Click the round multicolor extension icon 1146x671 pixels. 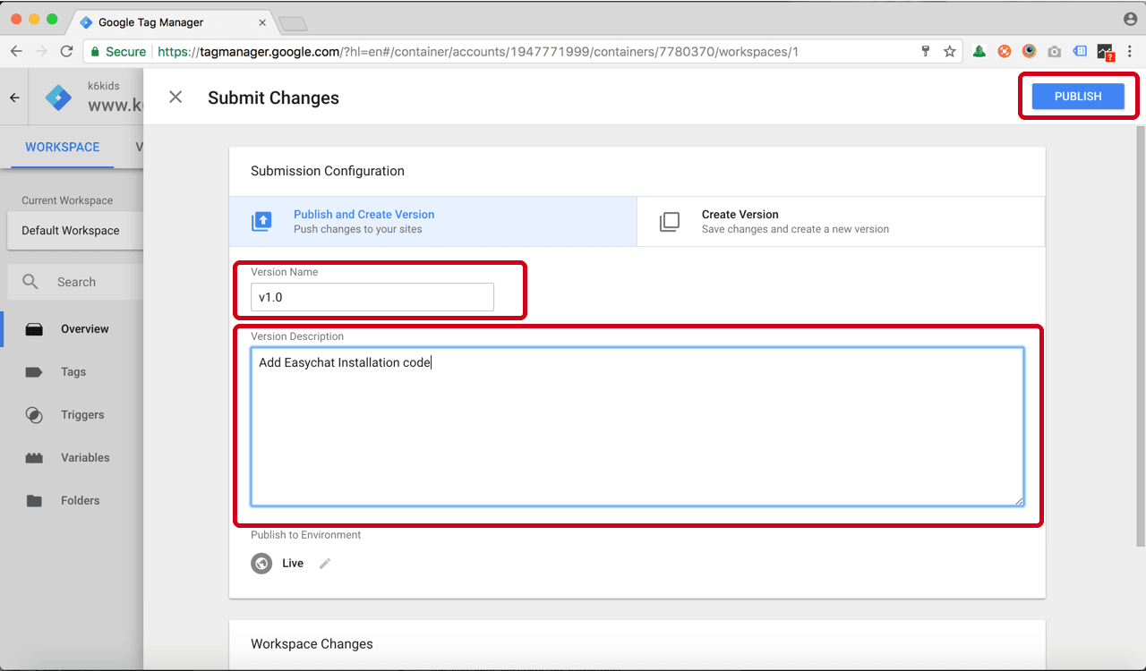click(x=1030, y=52)
